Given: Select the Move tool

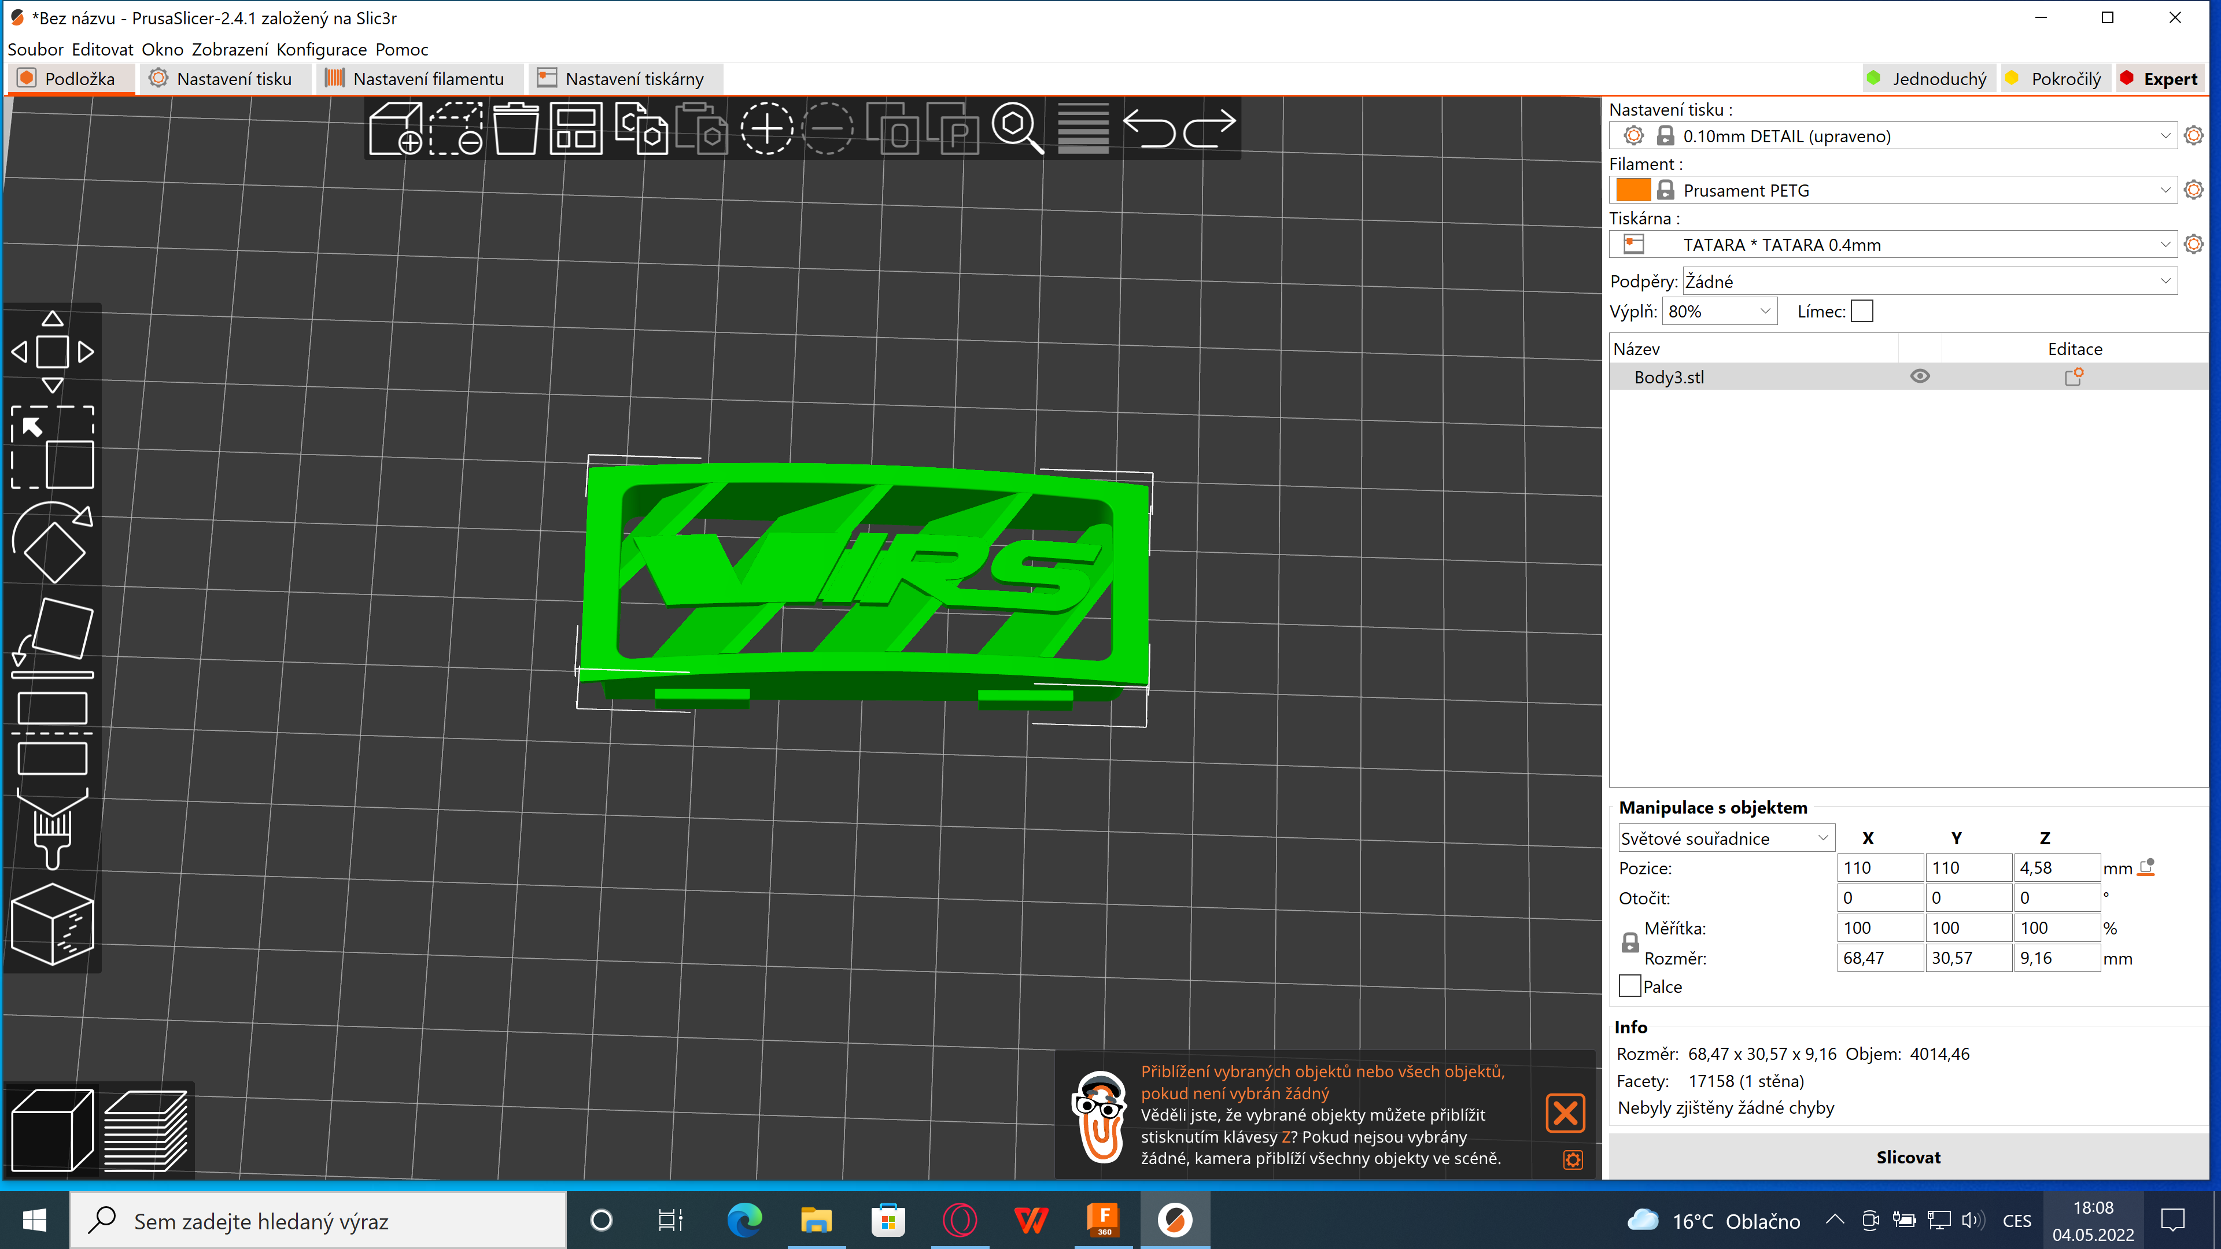Looking at the screenshot, I should (x=53, y=352).
